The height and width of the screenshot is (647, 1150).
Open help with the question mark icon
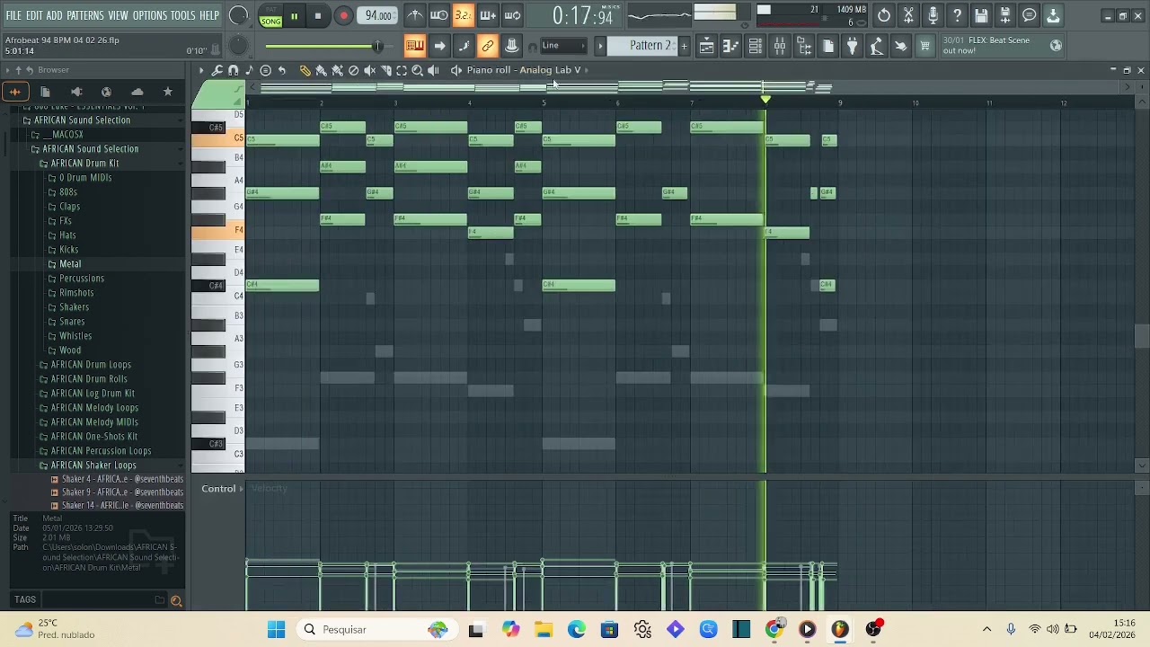click(957, 15)
